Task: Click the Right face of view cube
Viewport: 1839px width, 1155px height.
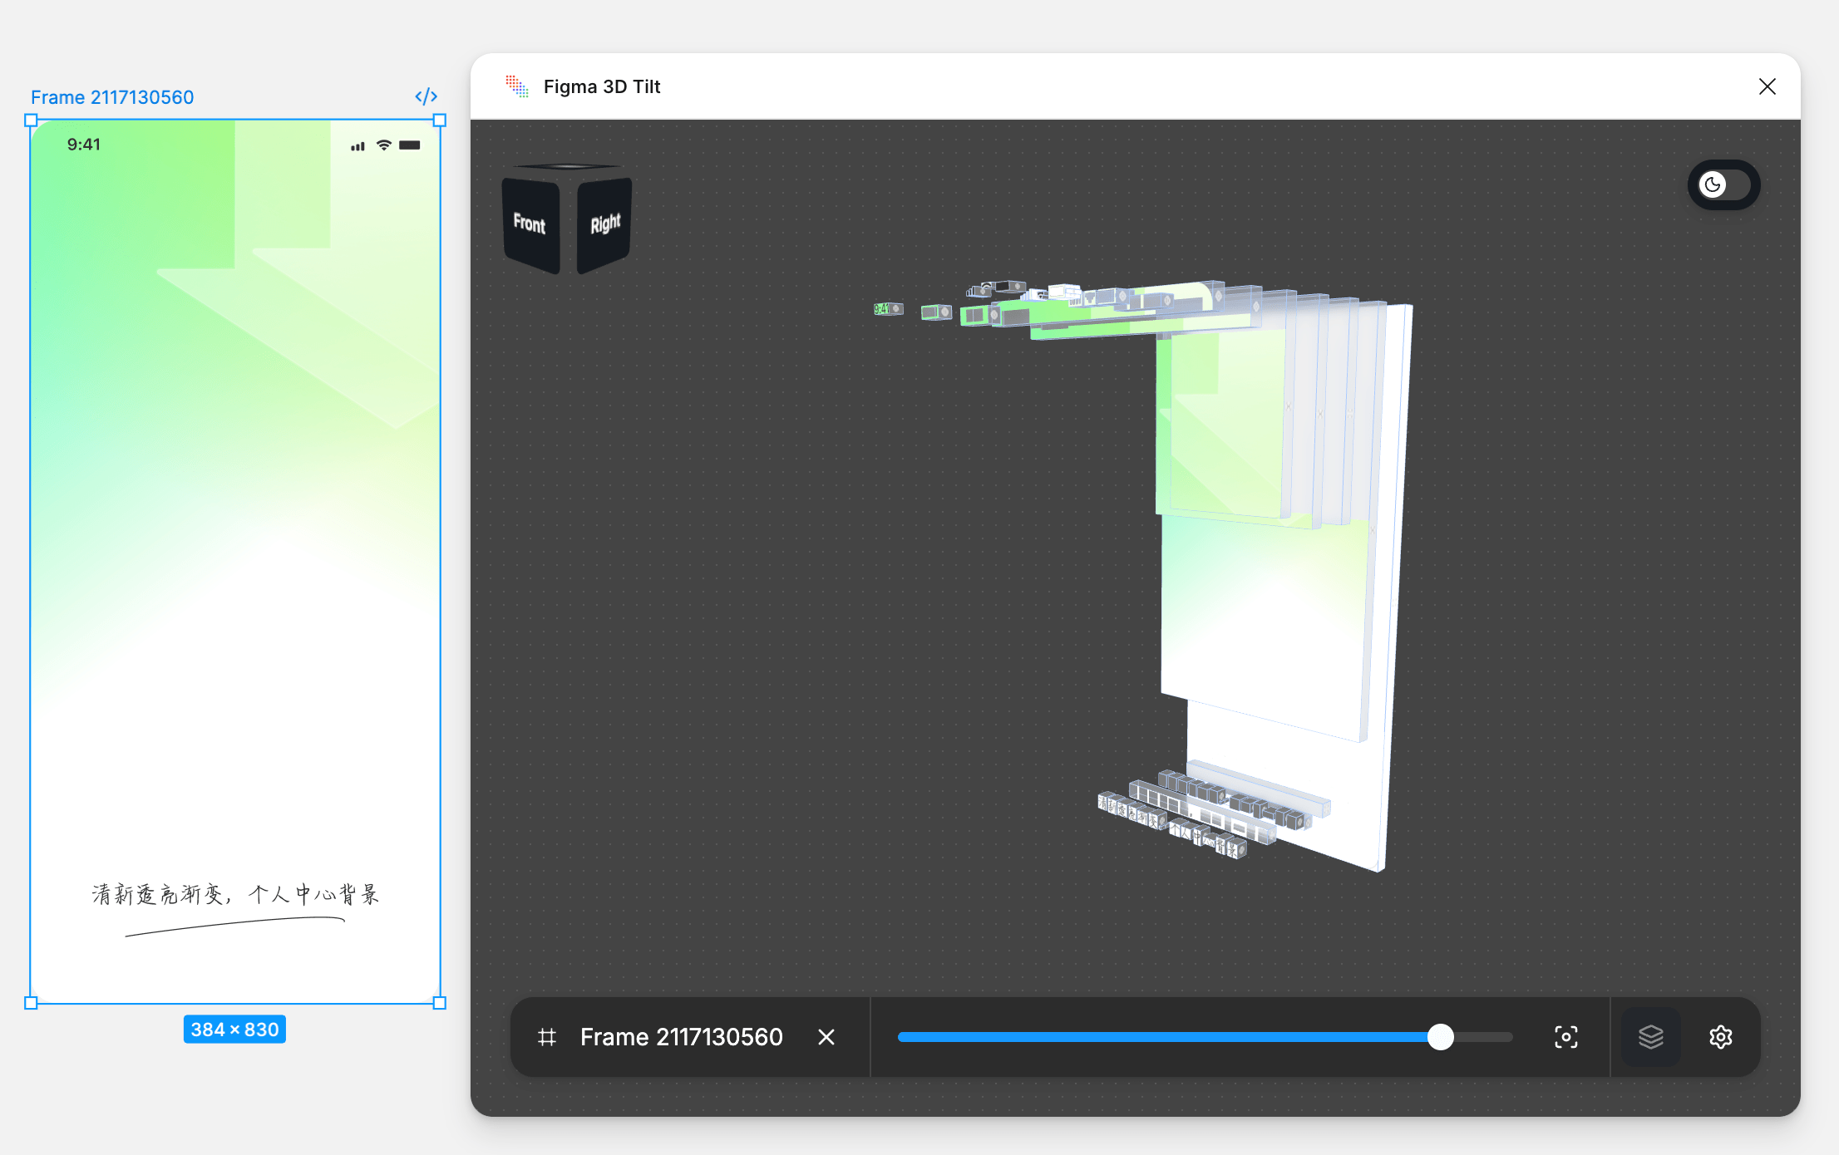Action: coord(604,224)
